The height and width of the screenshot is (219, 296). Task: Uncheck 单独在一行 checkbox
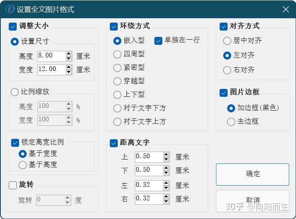tap(158, 41)
